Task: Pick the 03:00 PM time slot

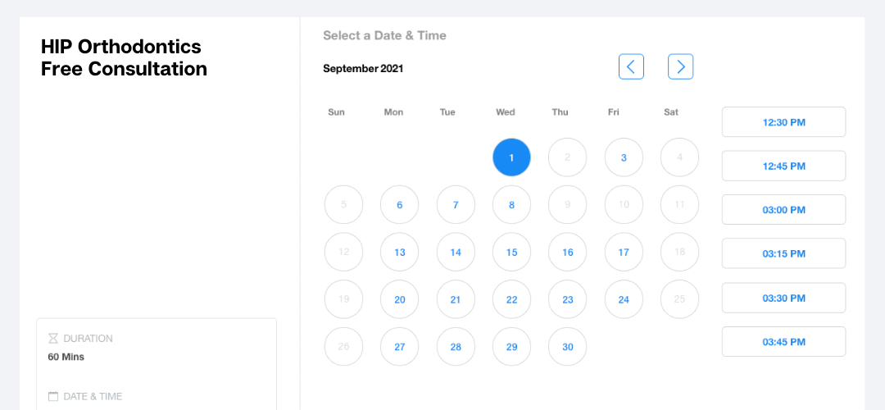Action: [783, 210]
